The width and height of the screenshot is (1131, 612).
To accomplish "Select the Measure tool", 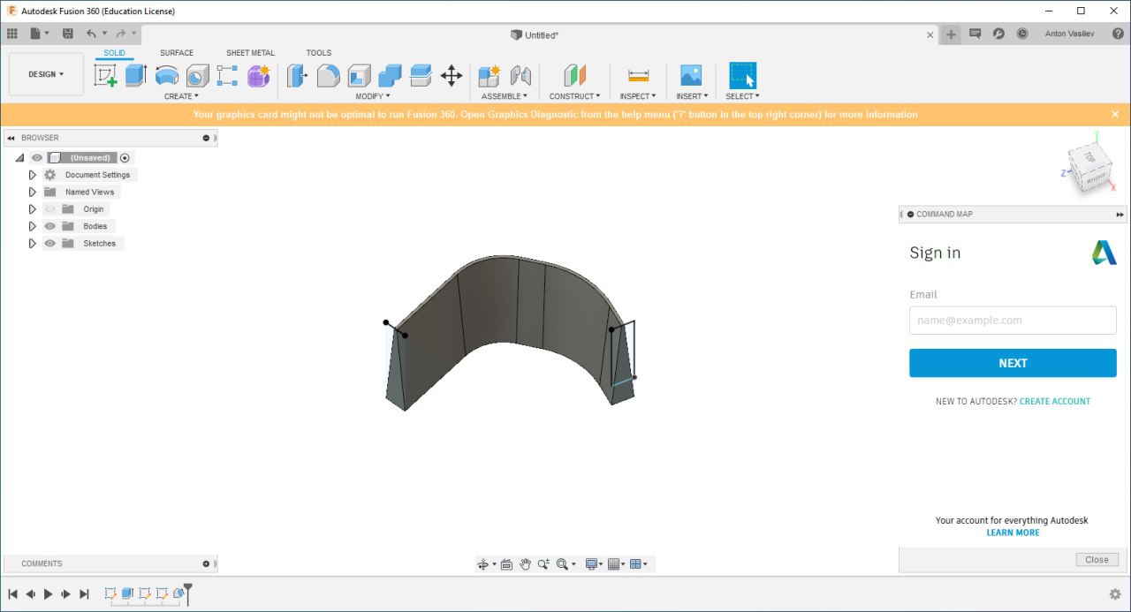I will pyautogui.click(x=638, y=75).
